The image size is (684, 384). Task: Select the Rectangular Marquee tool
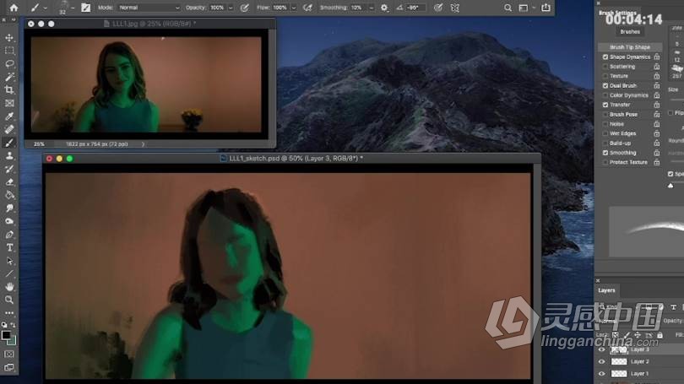9,51
